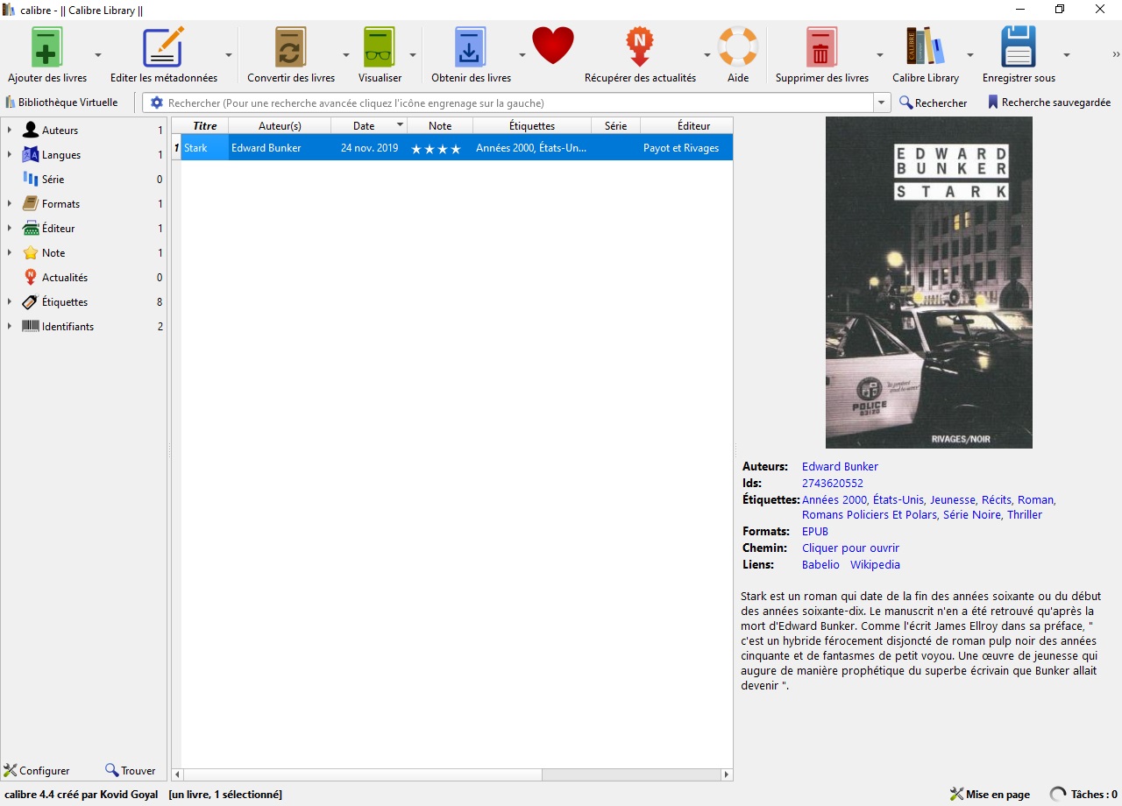
Task: Select the Éditeur category in sidebar
Action: (x=58, y=229)
